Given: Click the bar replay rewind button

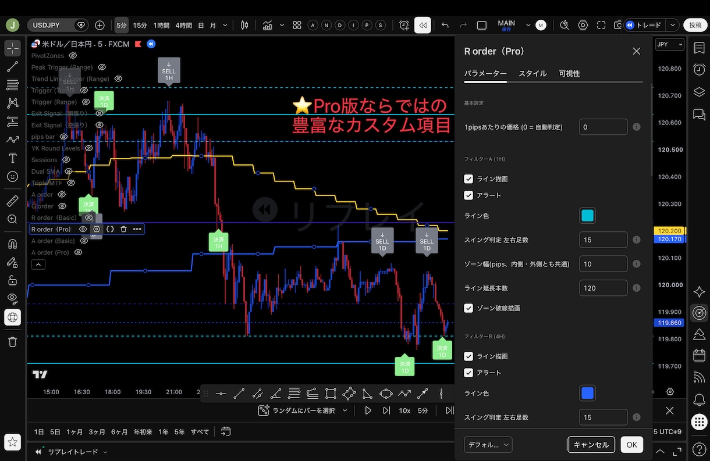Looking at the screenshot, I should click(x=423, y=25).
